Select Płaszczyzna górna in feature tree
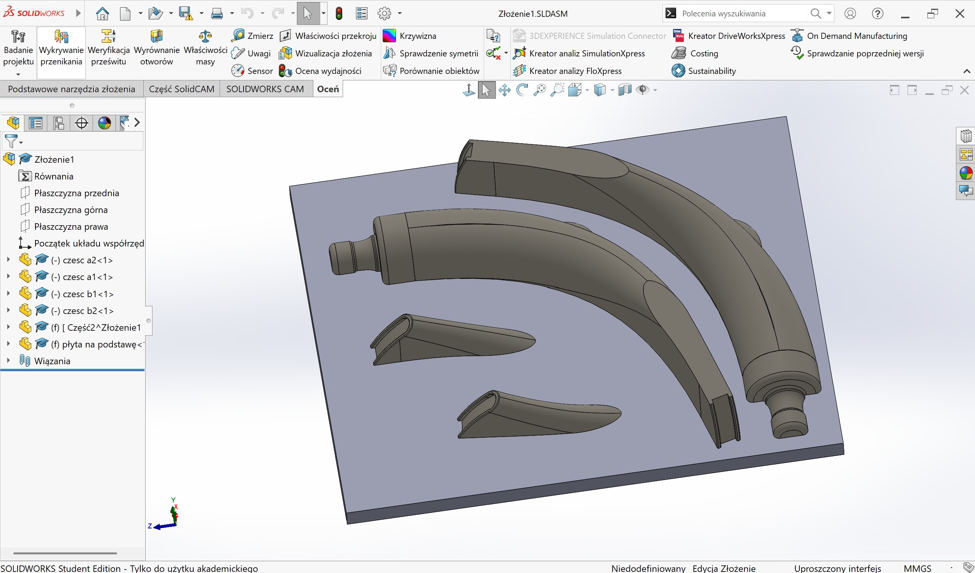The width and height of the screenshot is (975, 573). (71, 210)
